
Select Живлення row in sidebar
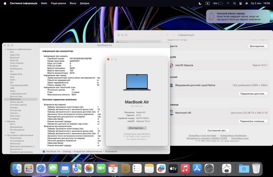pos(21,99)
